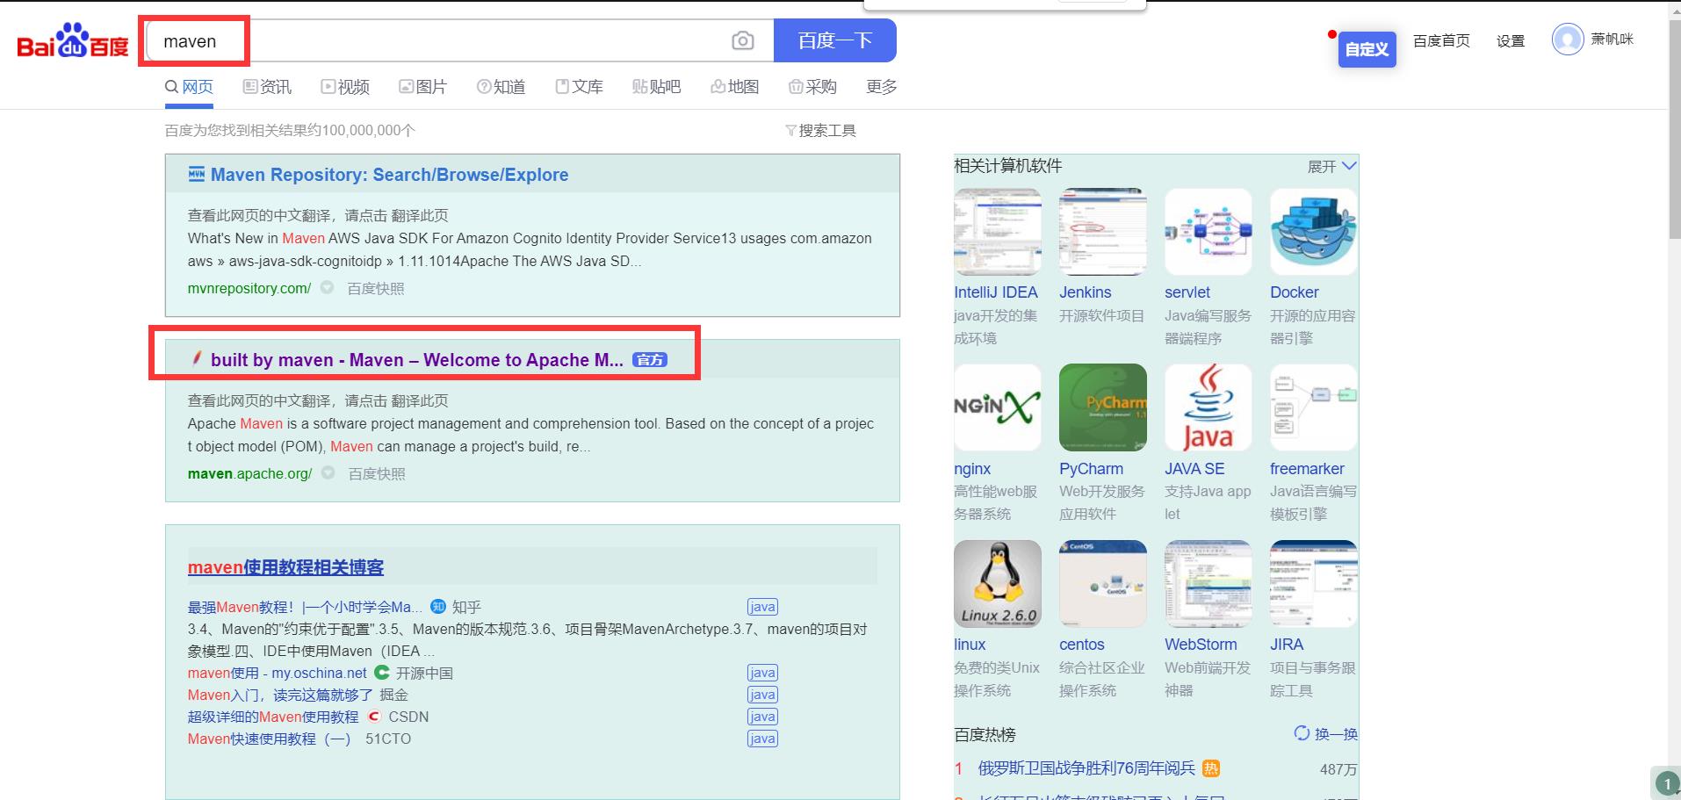1681x800 pixels.
Task: Open 百度快照 for mvnrepository.com
Action: (376, 288)
